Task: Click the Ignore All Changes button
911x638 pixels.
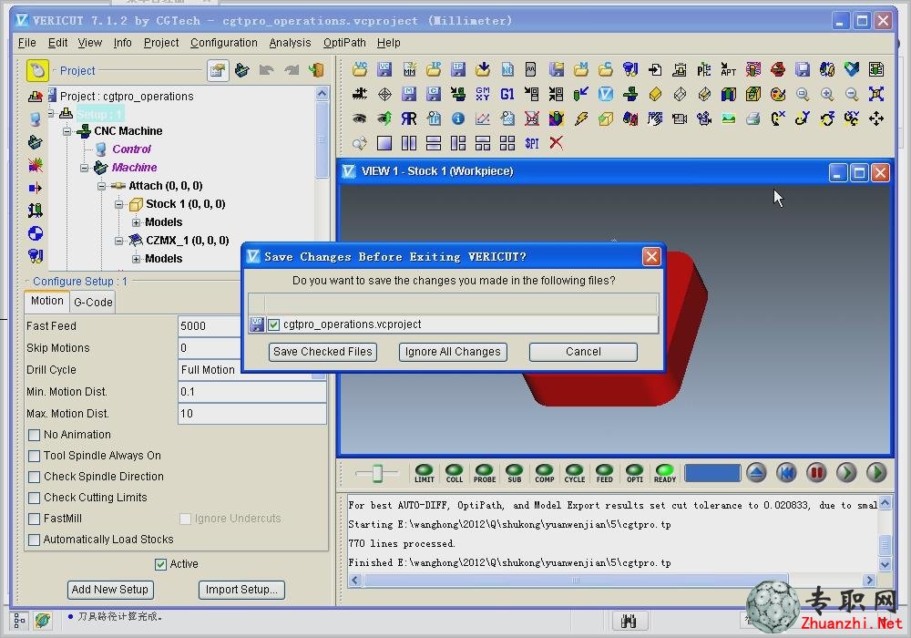Action: pos(453,352)
